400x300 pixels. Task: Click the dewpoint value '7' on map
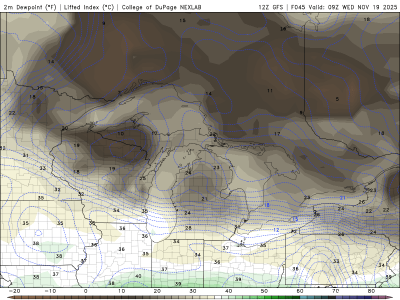tap(119, 92)
